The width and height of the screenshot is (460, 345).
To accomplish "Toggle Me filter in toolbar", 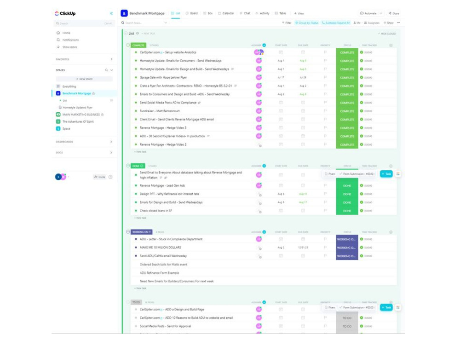I will [x=357, y=23].
